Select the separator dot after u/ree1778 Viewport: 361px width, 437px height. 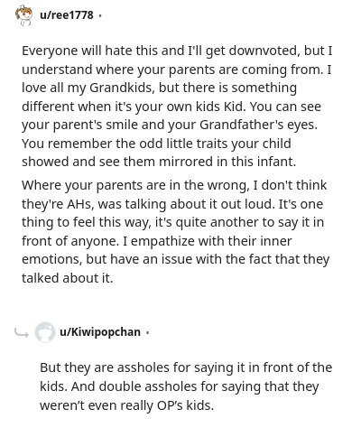click(x=100, y=15)
